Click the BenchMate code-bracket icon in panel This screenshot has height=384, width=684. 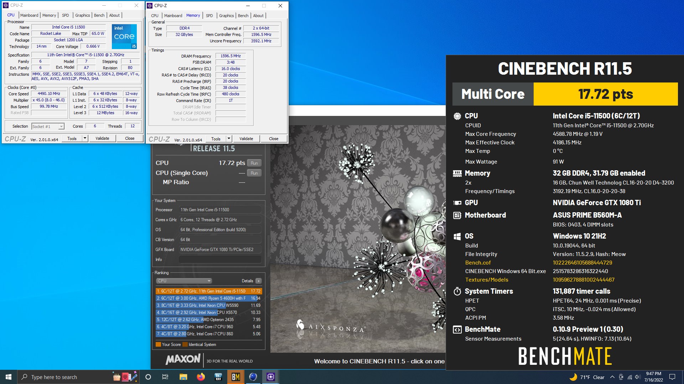coord(457,330)
